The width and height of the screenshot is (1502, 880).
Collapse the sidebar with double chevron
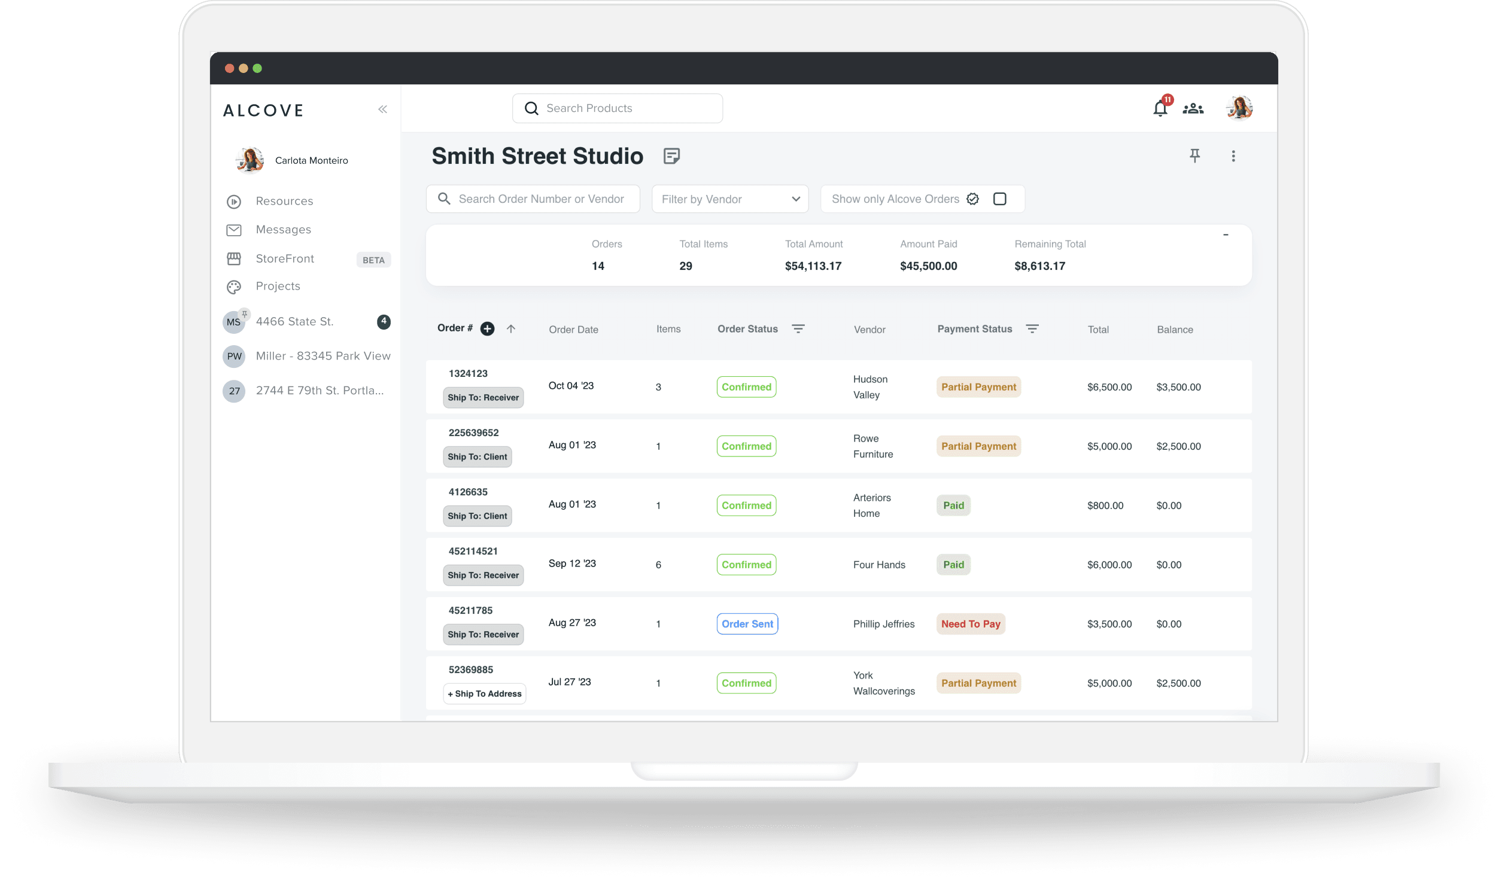pos(382,109)
